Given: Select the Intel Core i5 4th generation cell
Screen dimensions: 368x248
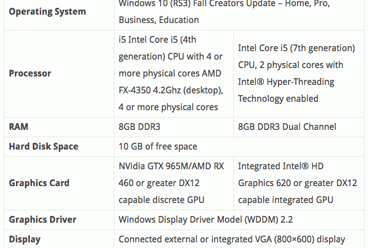Looking at the screenshot, I should 174,73.
